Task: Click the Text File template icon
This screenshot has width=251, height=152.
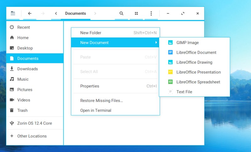Action: [x=170, y=91]
